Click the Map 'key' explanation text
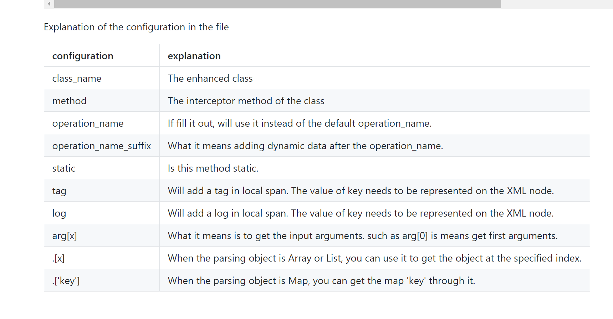 pyautogui.click(x=321, y=281)
